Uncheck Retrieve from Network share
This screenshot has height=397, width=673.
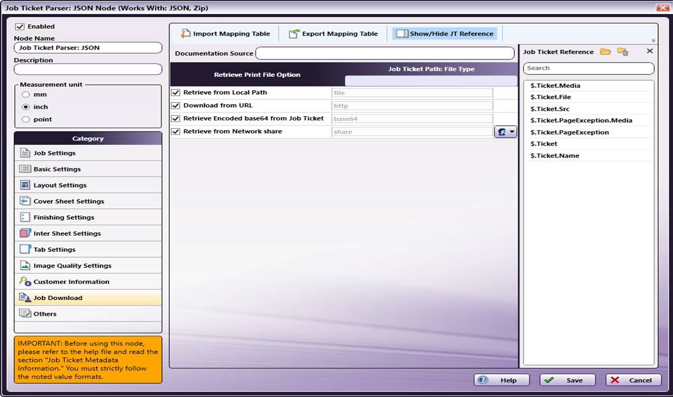175,131
